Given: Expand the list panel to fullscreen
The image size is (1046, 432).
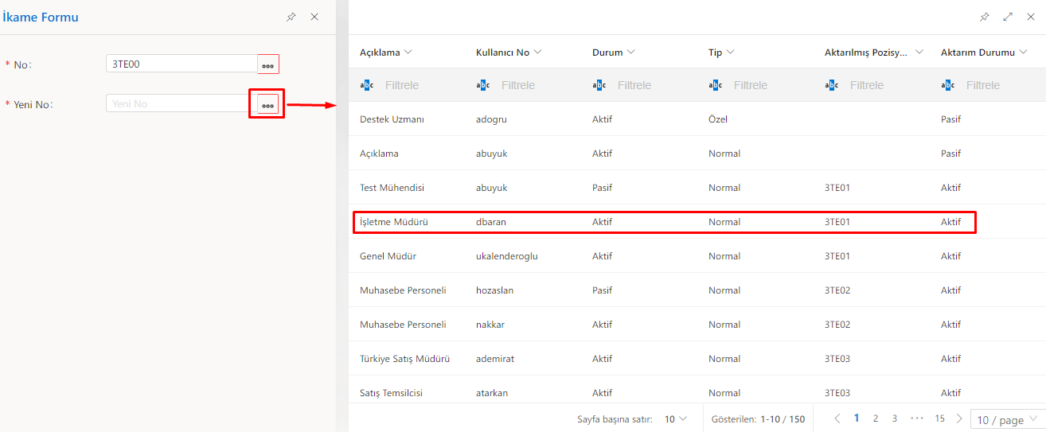Looking at the screenshot, I should [x=1008, y=17].
